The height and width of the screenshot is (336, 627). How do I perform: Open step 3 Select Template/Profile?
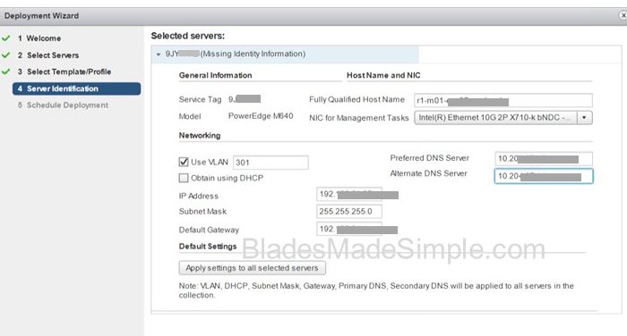(64, 71)
